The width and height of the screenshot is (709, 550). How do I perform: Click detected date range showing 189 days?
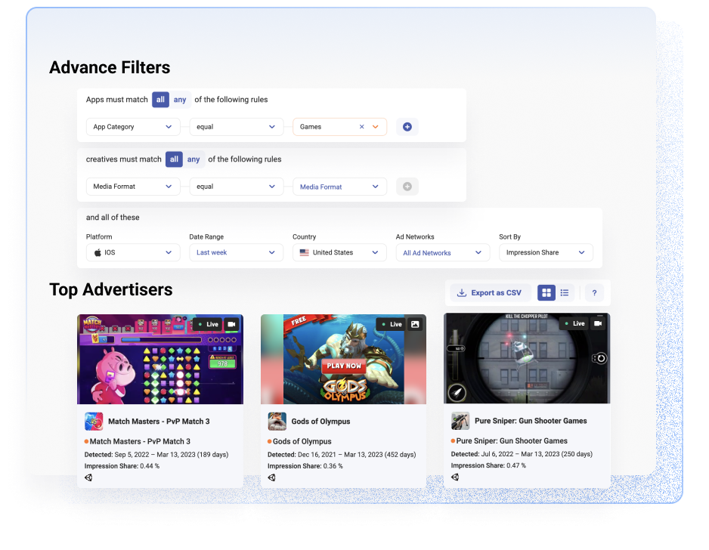click(156, 455)
